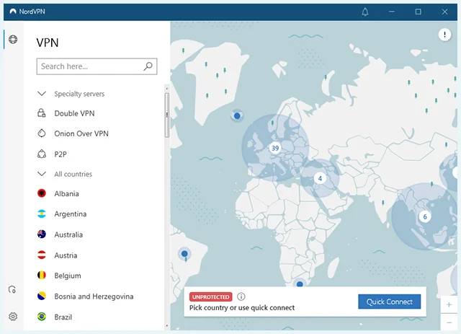Screen dimensions: 461x334
Task: Click the Double VPN lock icon
Action: pyautogui.click(x=42, y=113)
